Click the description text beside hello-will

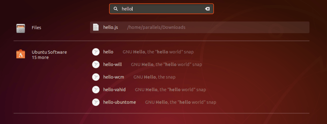coord(166,65)
